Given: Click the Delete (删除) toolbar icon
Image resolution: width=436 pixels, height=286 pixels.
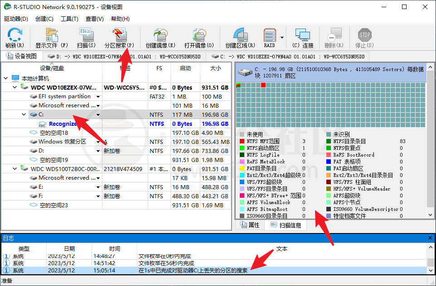Looking at the screenshot, I should [x=334, y=38].
